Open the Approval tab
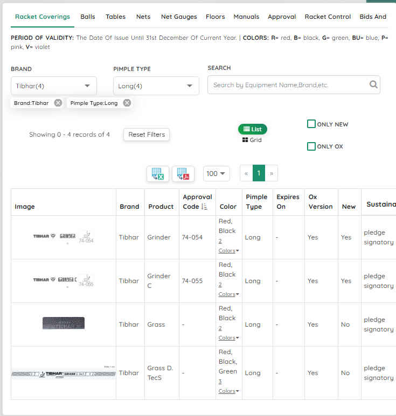The width and height of the screenshot is (396, 416). [x=282, y=17]
